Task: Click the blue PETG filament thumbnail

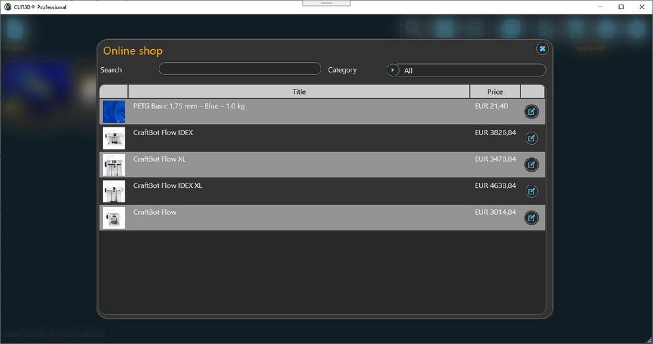Action: [x=114, y=112]
